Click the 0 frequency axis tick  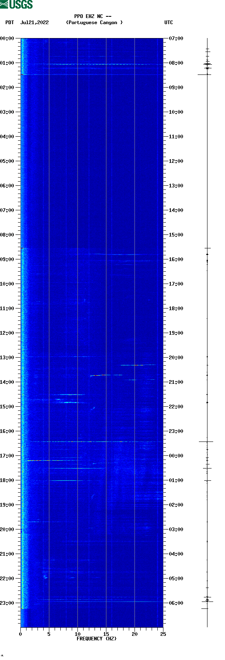click(x=20, y=634)
